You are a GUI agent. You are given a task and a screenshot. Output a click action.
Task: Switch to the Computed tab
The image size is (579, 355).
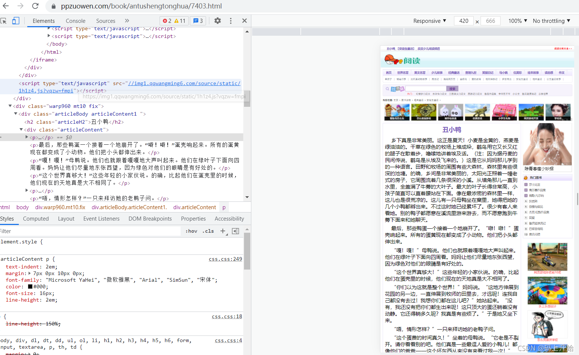[36, 219]
